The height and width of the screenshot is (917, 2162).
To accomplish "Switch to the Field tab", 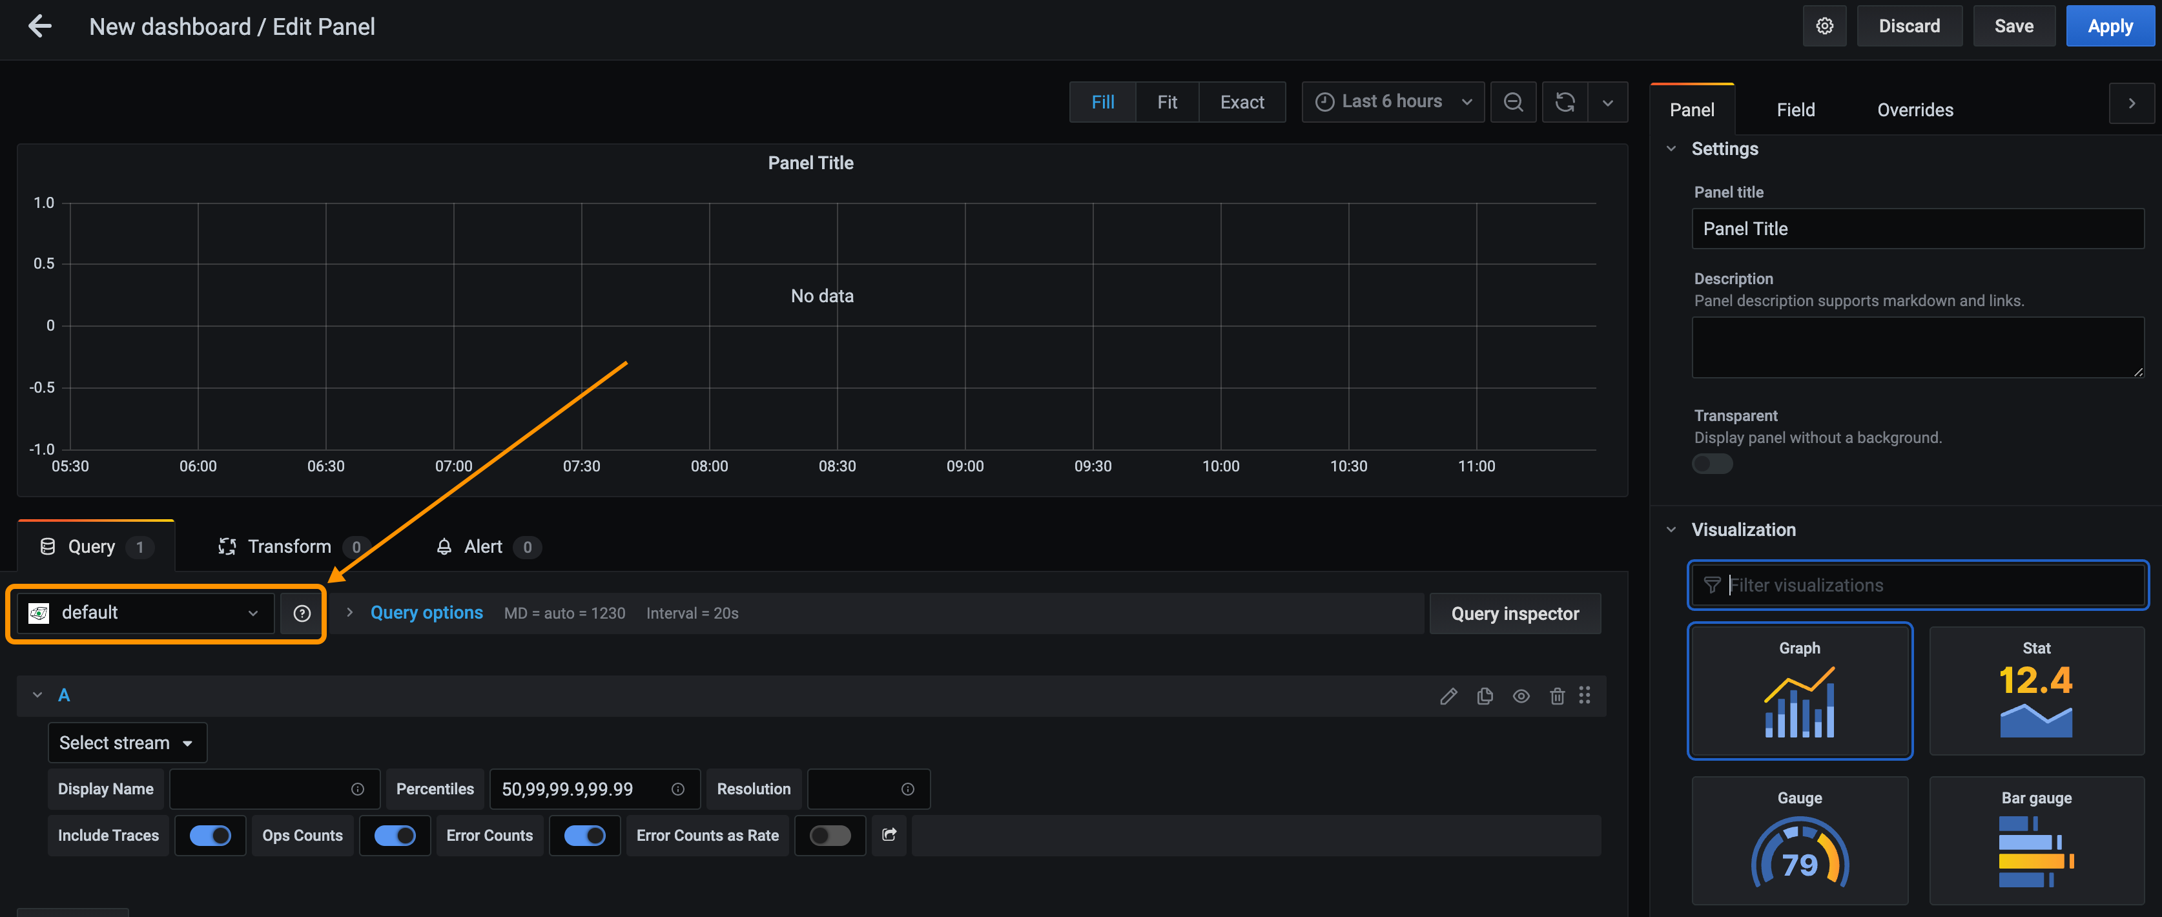I will click(x=1795, y=109).
